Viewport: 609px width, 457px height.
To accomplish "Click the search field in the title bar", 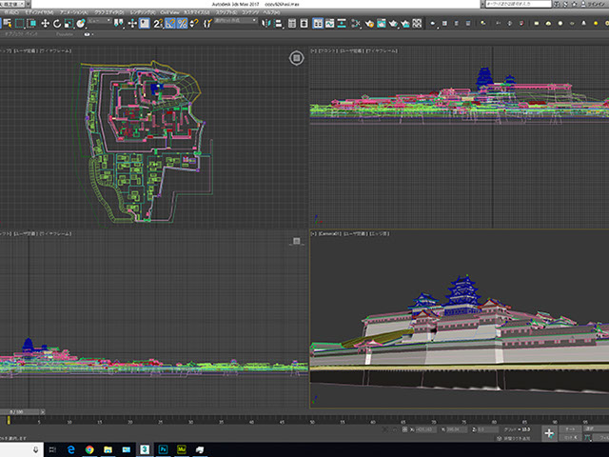I will [x=519, y=4].
